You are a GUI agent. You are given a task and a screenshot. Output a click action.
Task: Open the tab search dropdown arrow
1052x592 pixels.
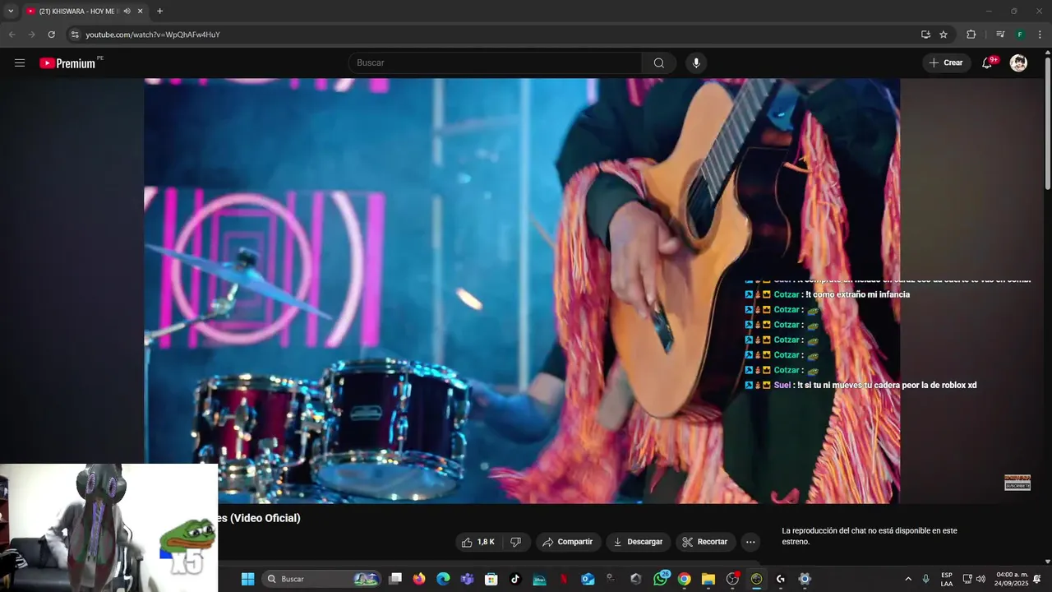11,11
